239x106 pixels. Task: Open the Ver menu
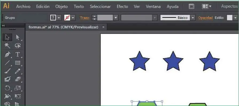click(x=137, y=7)
